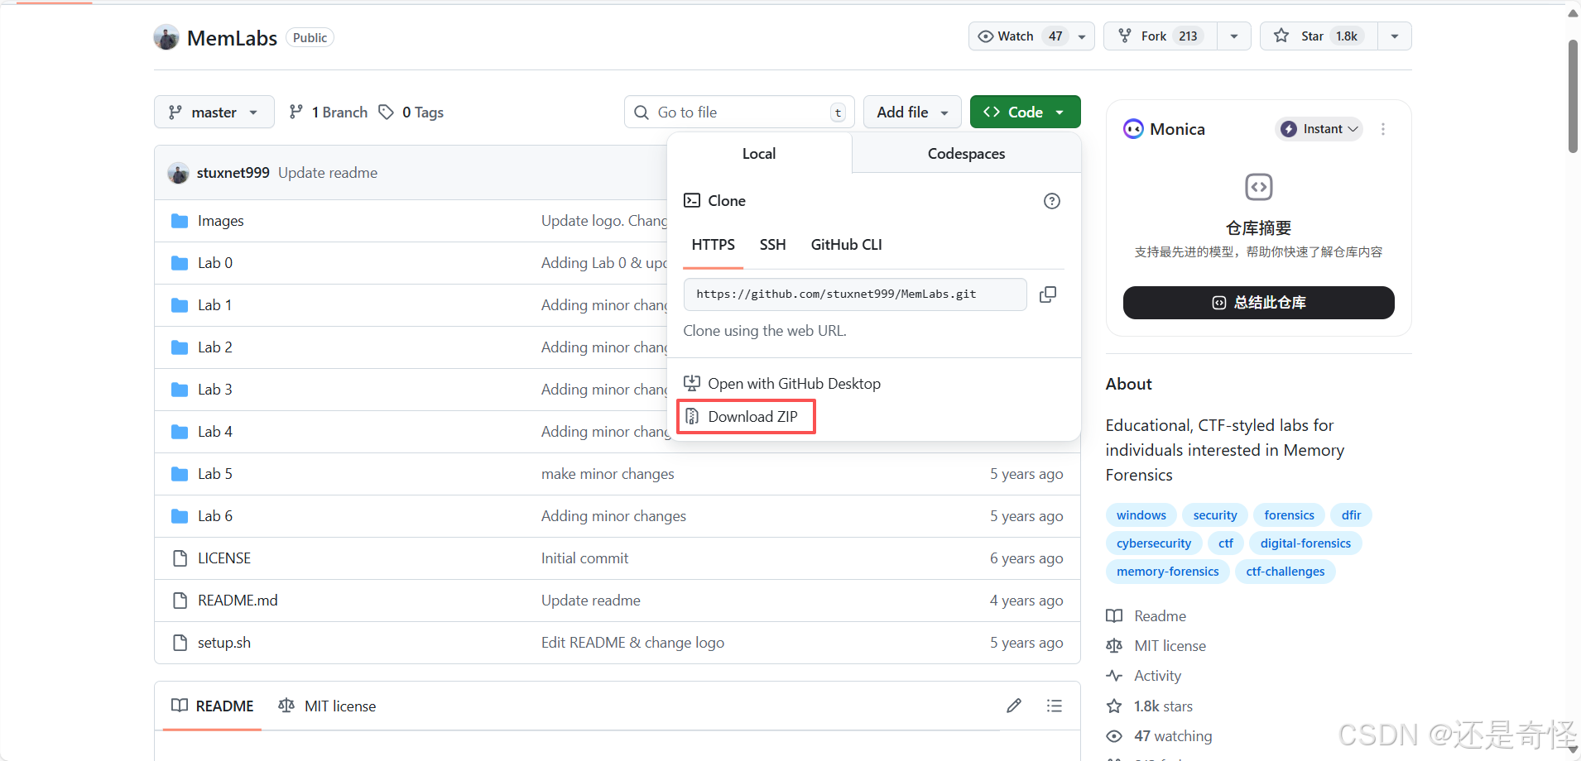Image resolution: width=1581 pixels, height=761 pixels.
Task: Click the ctf-challenges topic tag
Action: pos(1285,572)
